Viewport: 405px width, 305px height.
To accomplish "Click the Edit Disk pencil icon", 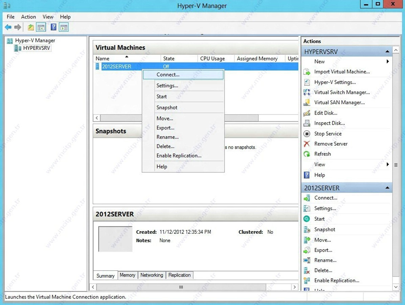I will pyautogui.click(x=307, y=113).
